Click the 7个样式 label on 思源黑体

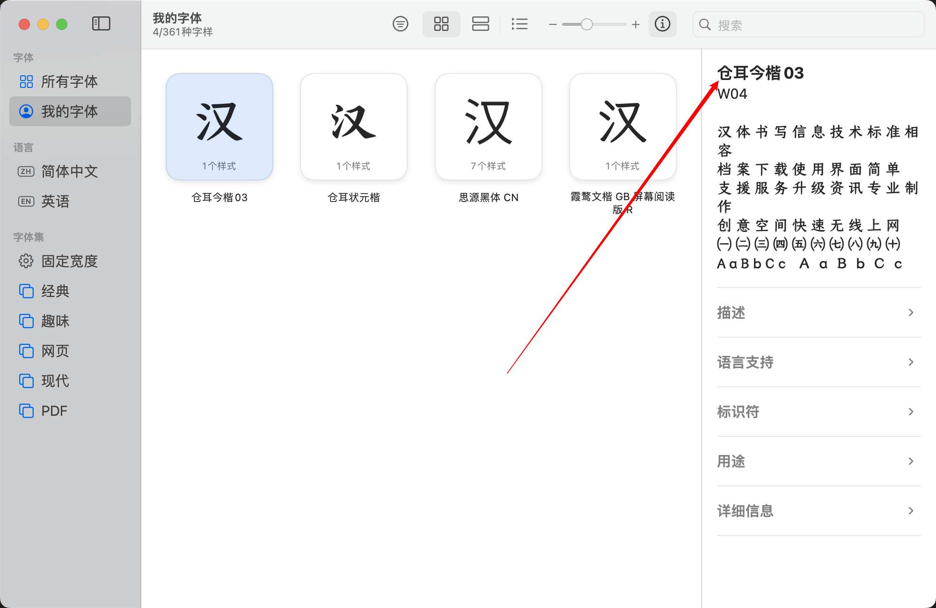[489, 166]
